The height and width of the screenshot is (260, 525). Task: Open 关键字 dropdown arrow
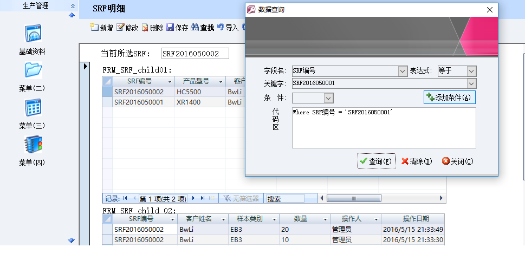tap(471, 83)
